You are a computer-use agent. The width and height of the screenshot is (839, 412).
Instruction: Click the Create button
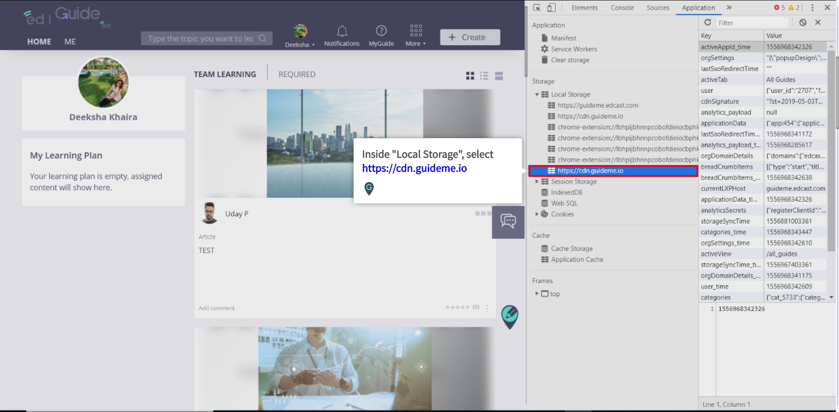[x=470, y=37]
